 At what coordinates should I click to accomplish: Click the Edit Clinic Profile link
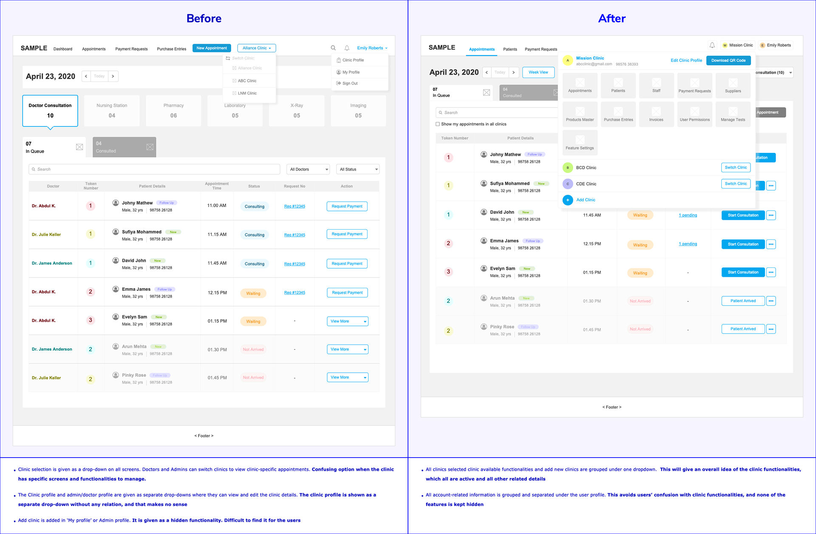[x=686, y=60]
